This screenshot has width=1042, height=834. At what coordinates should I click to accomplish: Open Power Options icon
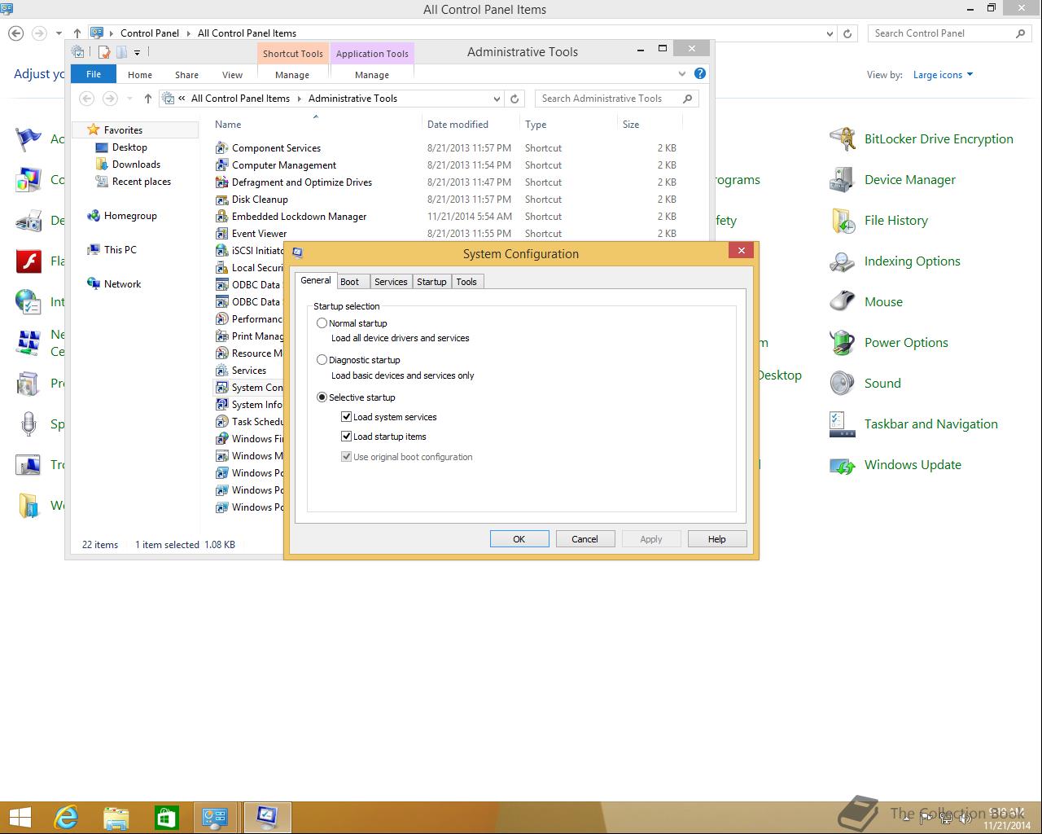(x=842, y=343)
